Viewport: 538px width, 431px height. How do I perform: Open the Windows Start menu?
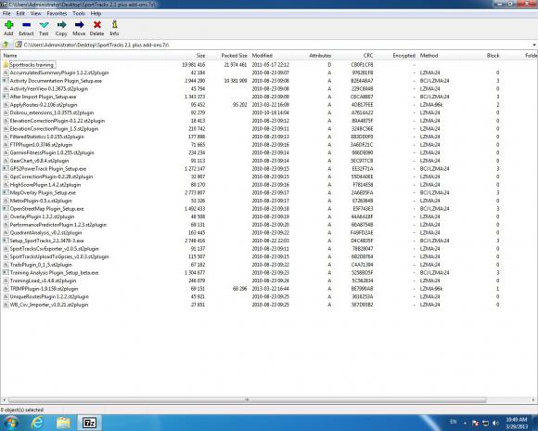(x=10, y=423)
